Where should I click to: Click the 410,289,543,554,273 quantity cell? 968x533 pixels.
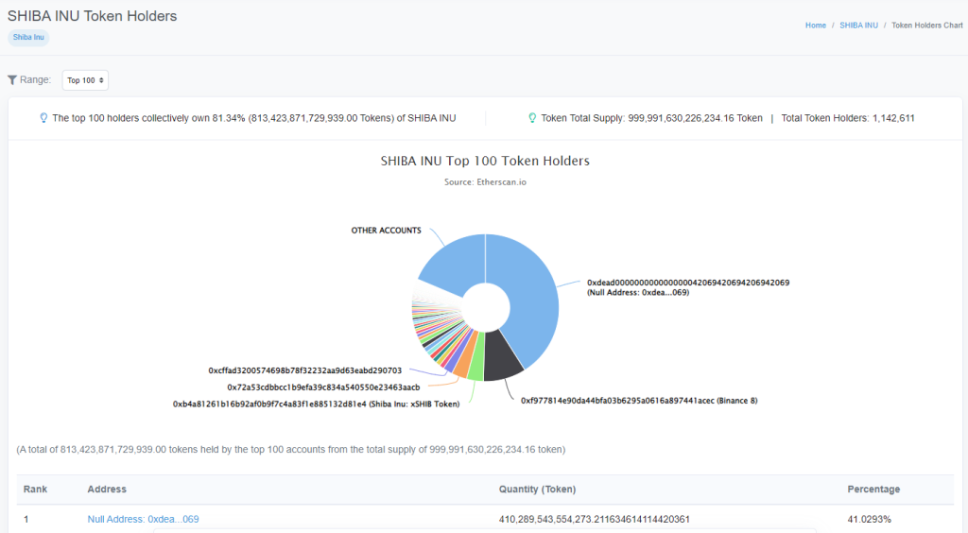pos(594,520)
